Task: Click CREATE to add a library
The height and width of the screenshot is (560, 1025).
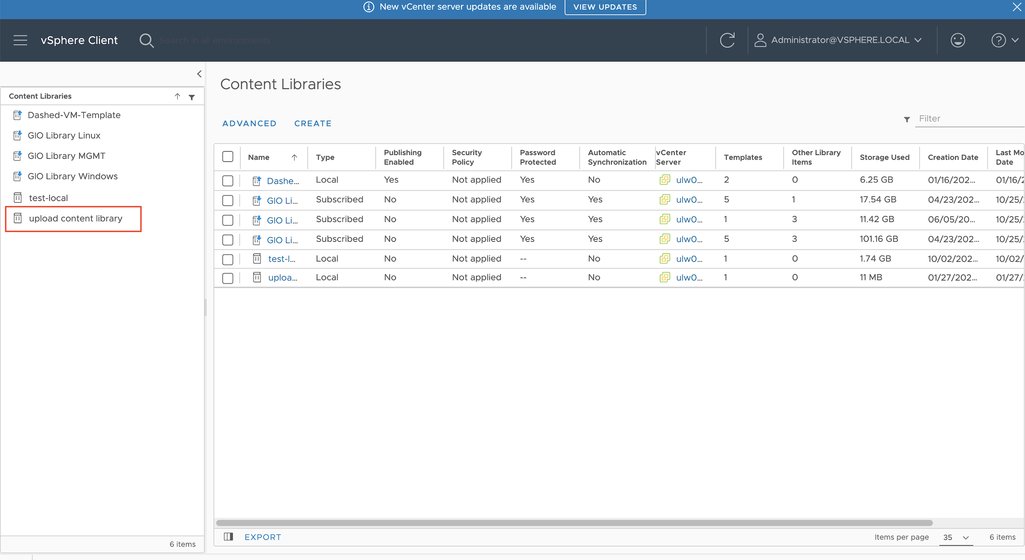Action: [313, 123]
